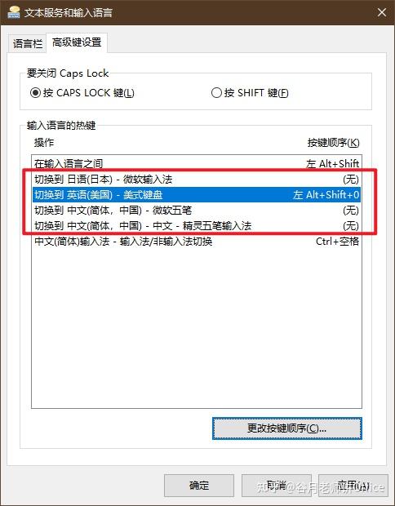395x506 pixels.
Task: Select 精灵五笔输入法 hotkey row
Action: click(197, 225)
